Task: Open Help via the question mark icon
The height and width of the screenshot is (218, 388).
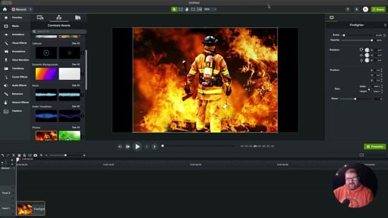Action: (x=347, y=10)
